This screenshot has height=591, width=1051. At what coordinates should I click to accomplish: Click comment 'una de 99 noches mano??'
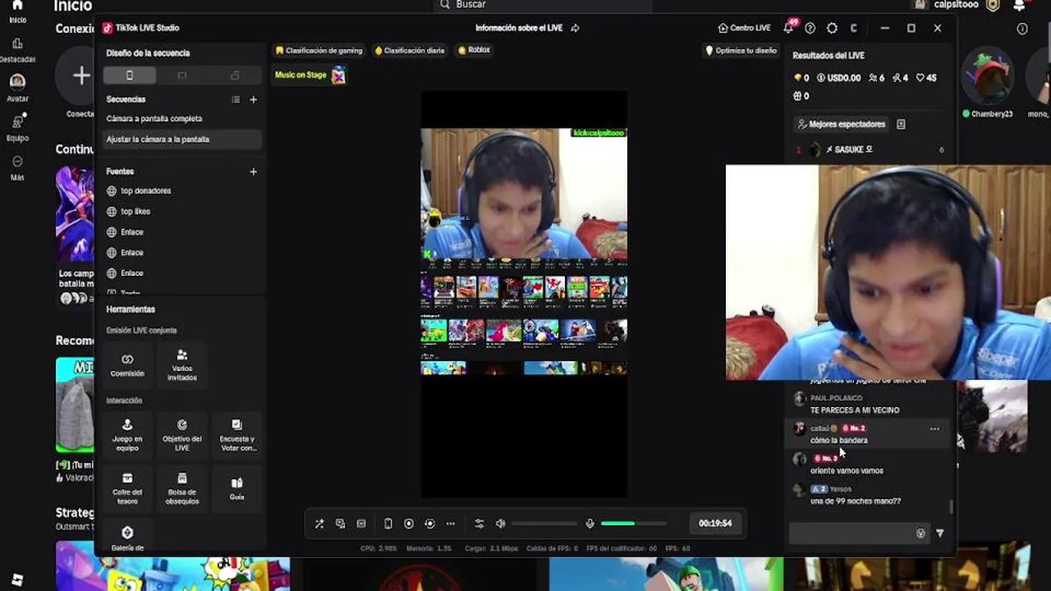pos(856,501)
